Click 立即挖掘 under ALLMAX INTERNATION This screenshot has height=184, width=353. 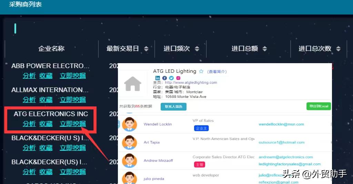pyautogui.click(x=73, y=100)
